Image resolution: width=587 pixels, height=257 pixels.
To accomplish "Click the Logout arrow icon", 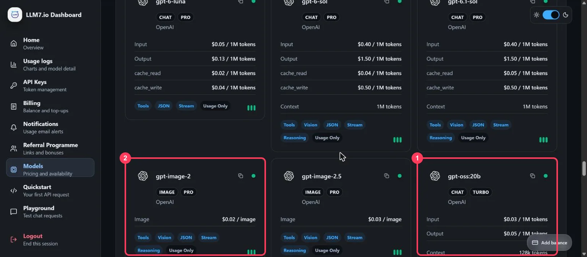I will click(14, 239).
